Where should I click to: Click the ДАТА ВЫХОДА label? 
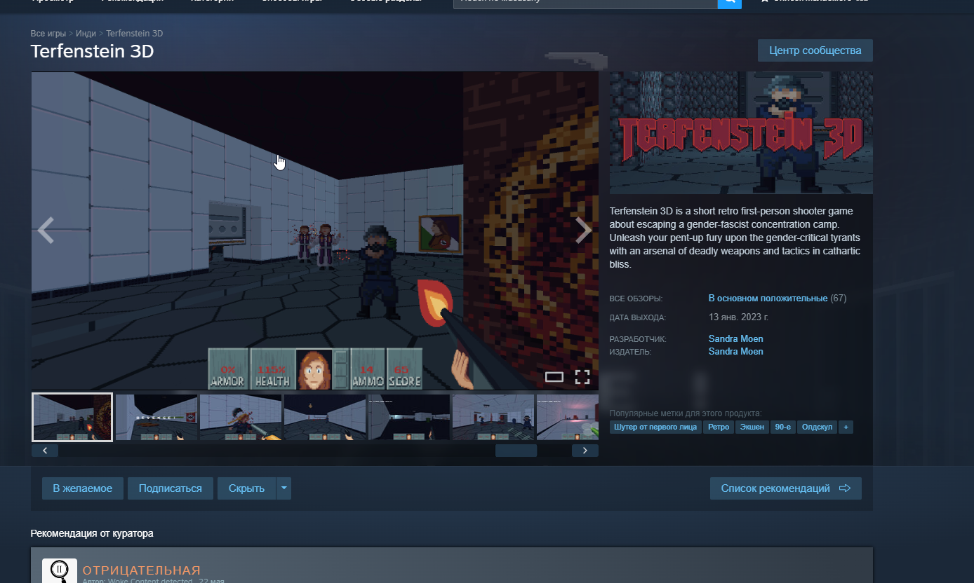point(638,317)
